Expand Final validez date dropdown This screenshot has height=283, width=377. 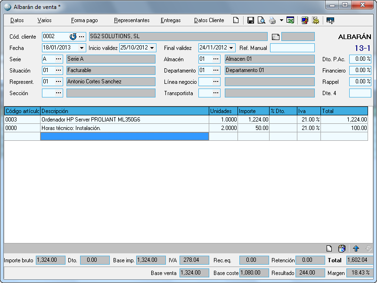[231, 48]
